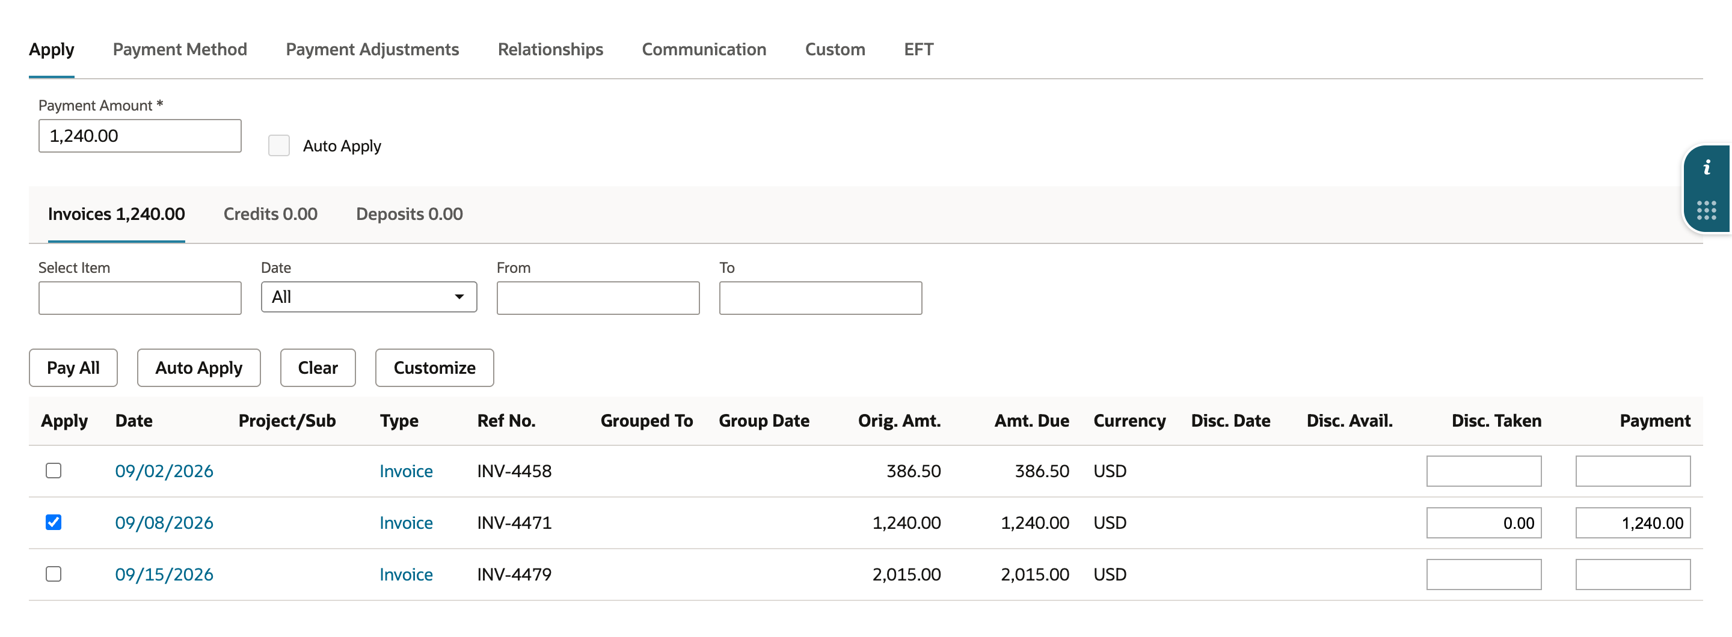The image size is (1732, 637).
Task: Open the Date filter dropdown
Action: (x=369, y=297)
